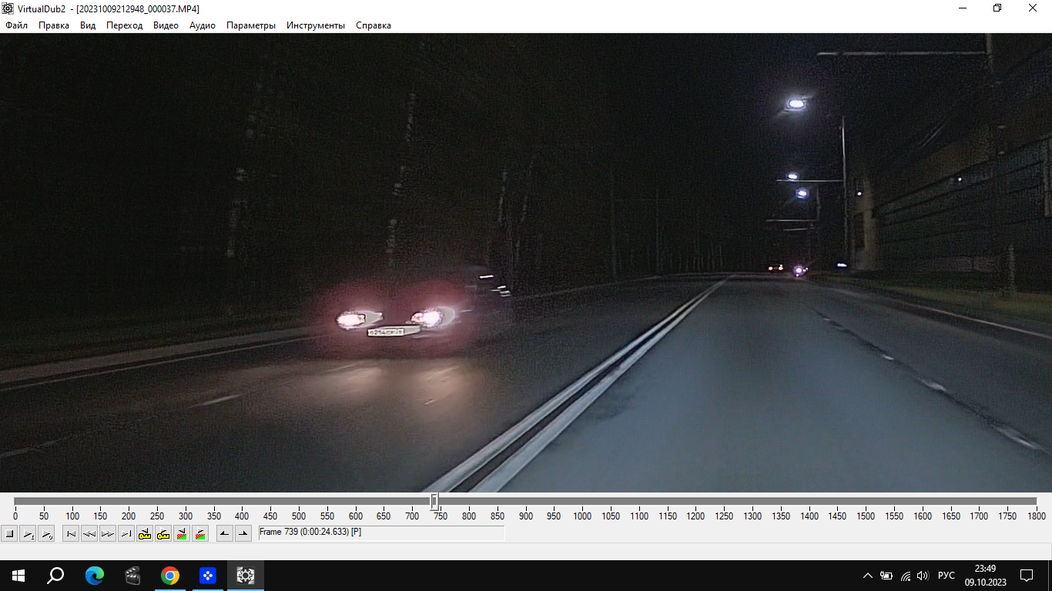Click the Stop playback button
1052x591 pixels.
(9, 533)
